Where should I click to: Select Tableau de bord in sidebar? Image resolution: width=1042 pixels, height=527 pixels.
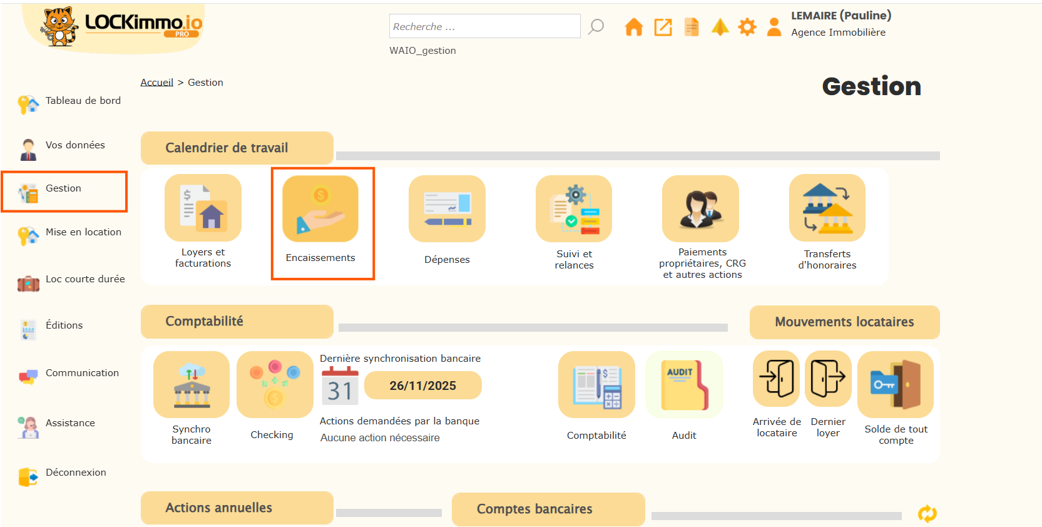pyautogui.click(x=83, y=101)
